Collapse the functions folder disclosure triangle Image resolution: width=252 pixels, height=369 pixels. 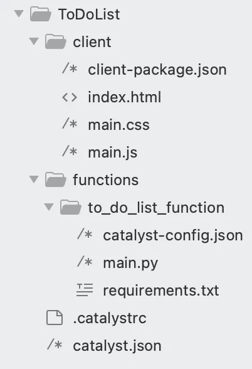(34, 179)
